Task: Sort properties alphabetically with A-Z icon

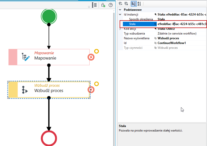Action: (x=139, y=4)
